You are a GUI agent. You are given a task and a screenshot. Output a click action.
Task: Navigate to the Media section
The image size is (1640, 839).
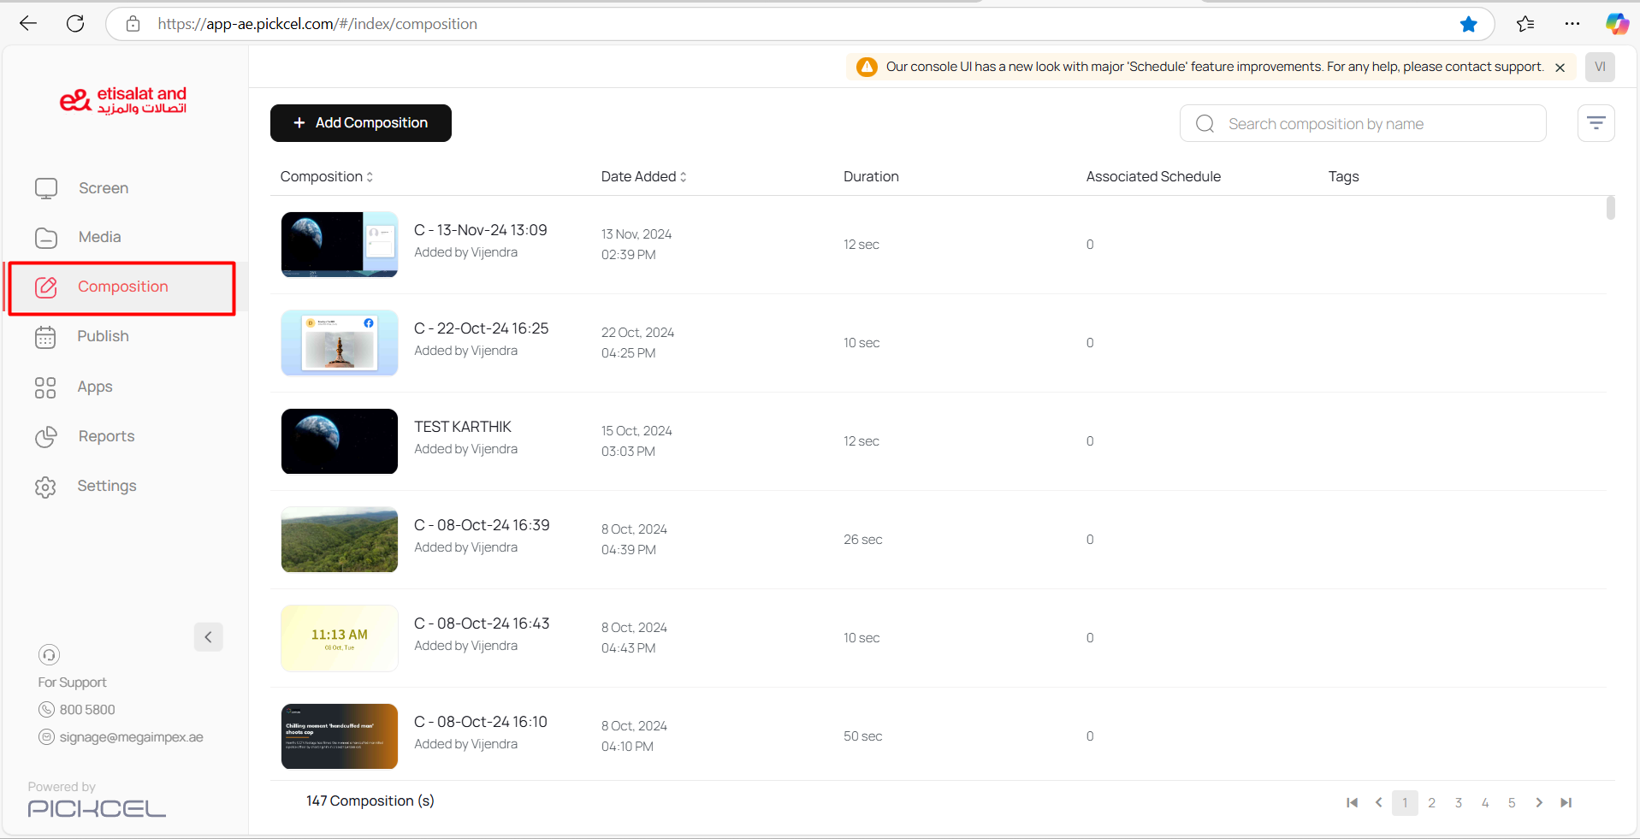[99, 237]
